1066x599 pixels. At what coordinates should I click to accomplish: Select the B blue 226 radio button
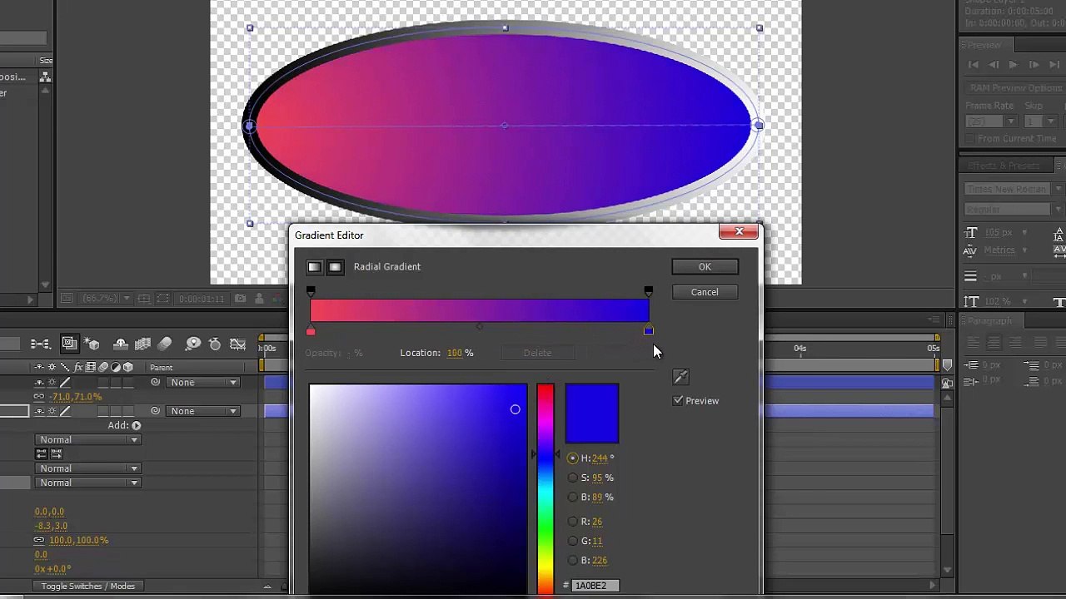[x=572, y=561]
